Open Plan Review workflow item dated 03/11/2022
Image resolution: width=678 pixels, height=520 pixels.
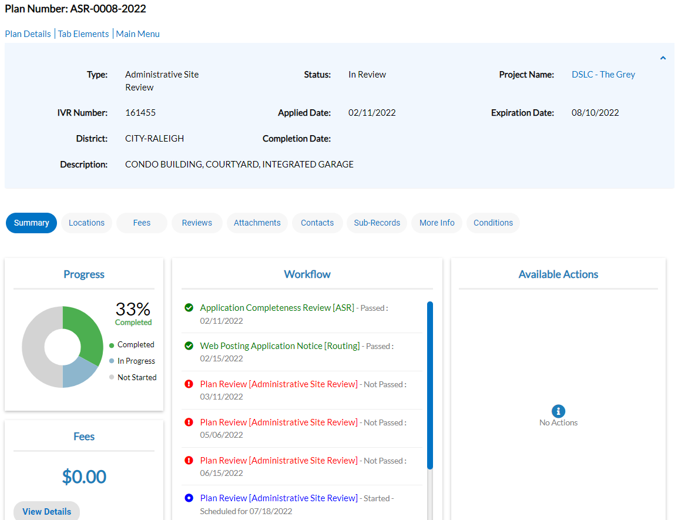tap(278, 384)
